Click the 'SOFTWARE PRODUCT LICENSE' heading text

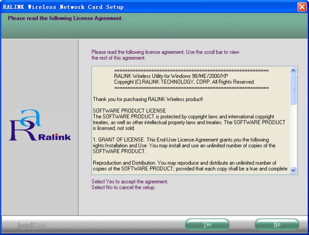point(129,111)
